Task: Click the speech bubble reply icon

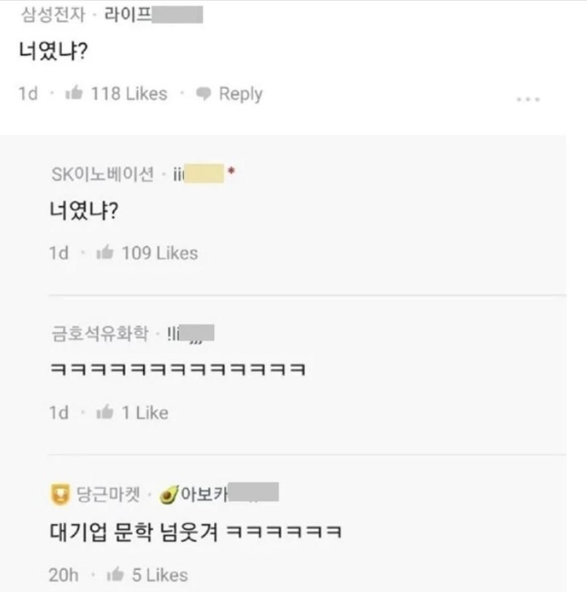Action: click(204, 94)
